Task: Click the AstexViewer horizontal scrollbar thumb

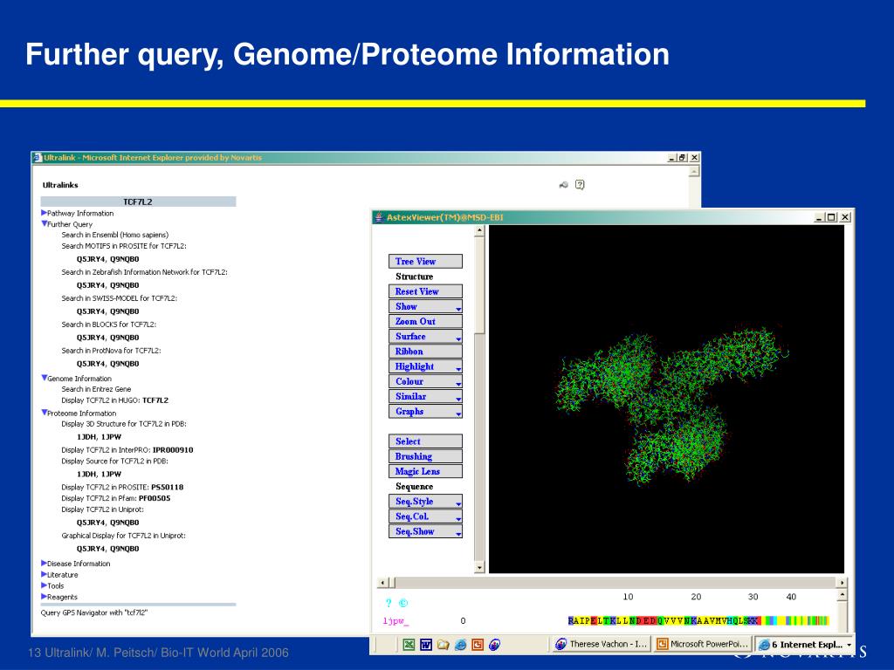Action: pos(392,582)
